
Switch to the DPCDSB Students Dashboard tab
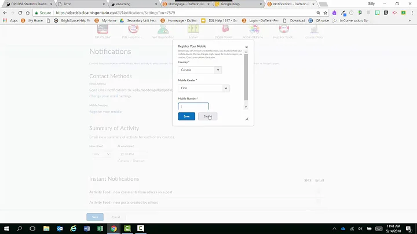coord(29,4)
